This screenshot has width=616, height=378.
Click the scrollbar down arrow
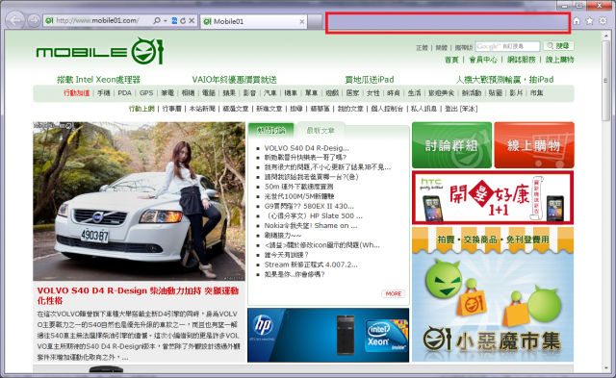coord(606,368)
